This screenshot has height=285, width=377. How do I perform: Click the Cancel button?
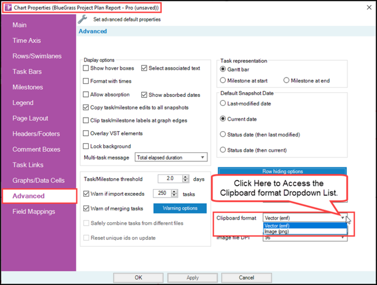pos(247,277)
